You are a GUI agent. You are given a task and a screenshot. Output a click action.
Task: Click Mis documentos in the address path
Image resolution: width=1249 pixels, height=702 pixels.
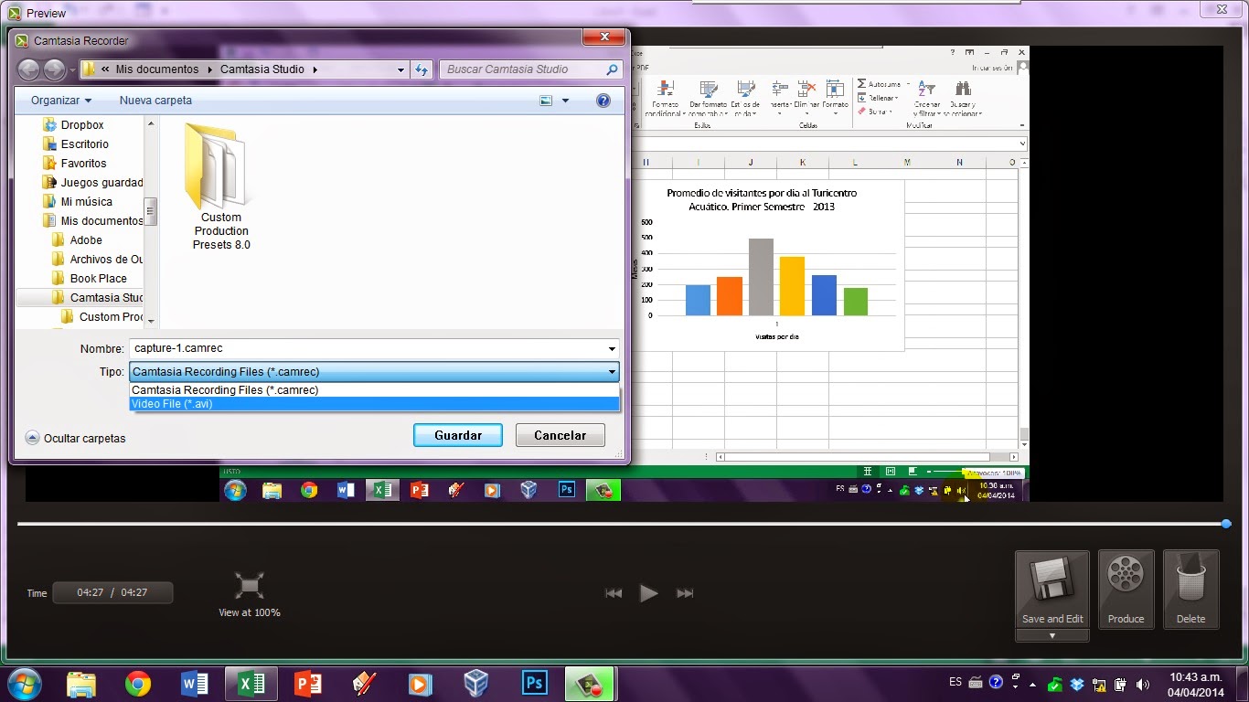point(156,69)
